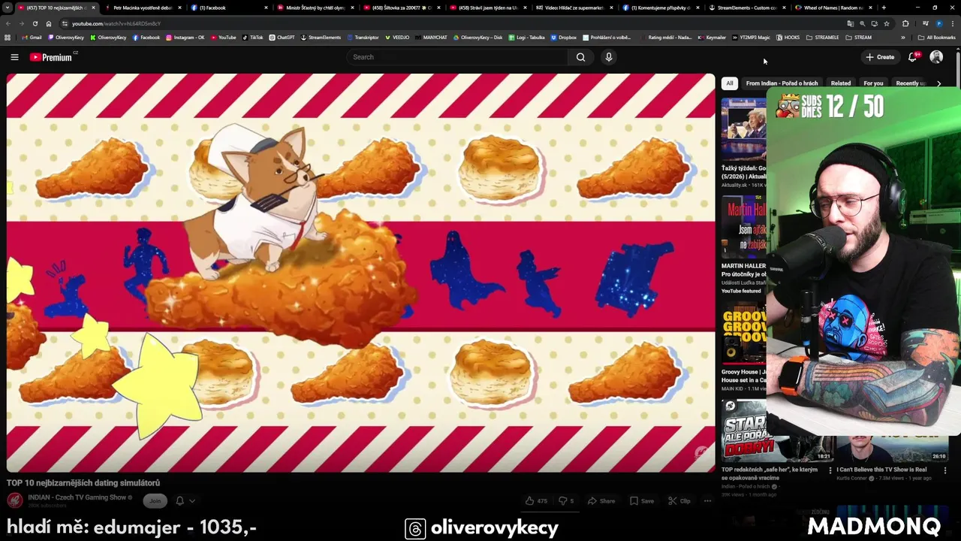The height and width of the screenshot is (541, 961).
Task: Open a new browser tab
Action: coord(884,8)
